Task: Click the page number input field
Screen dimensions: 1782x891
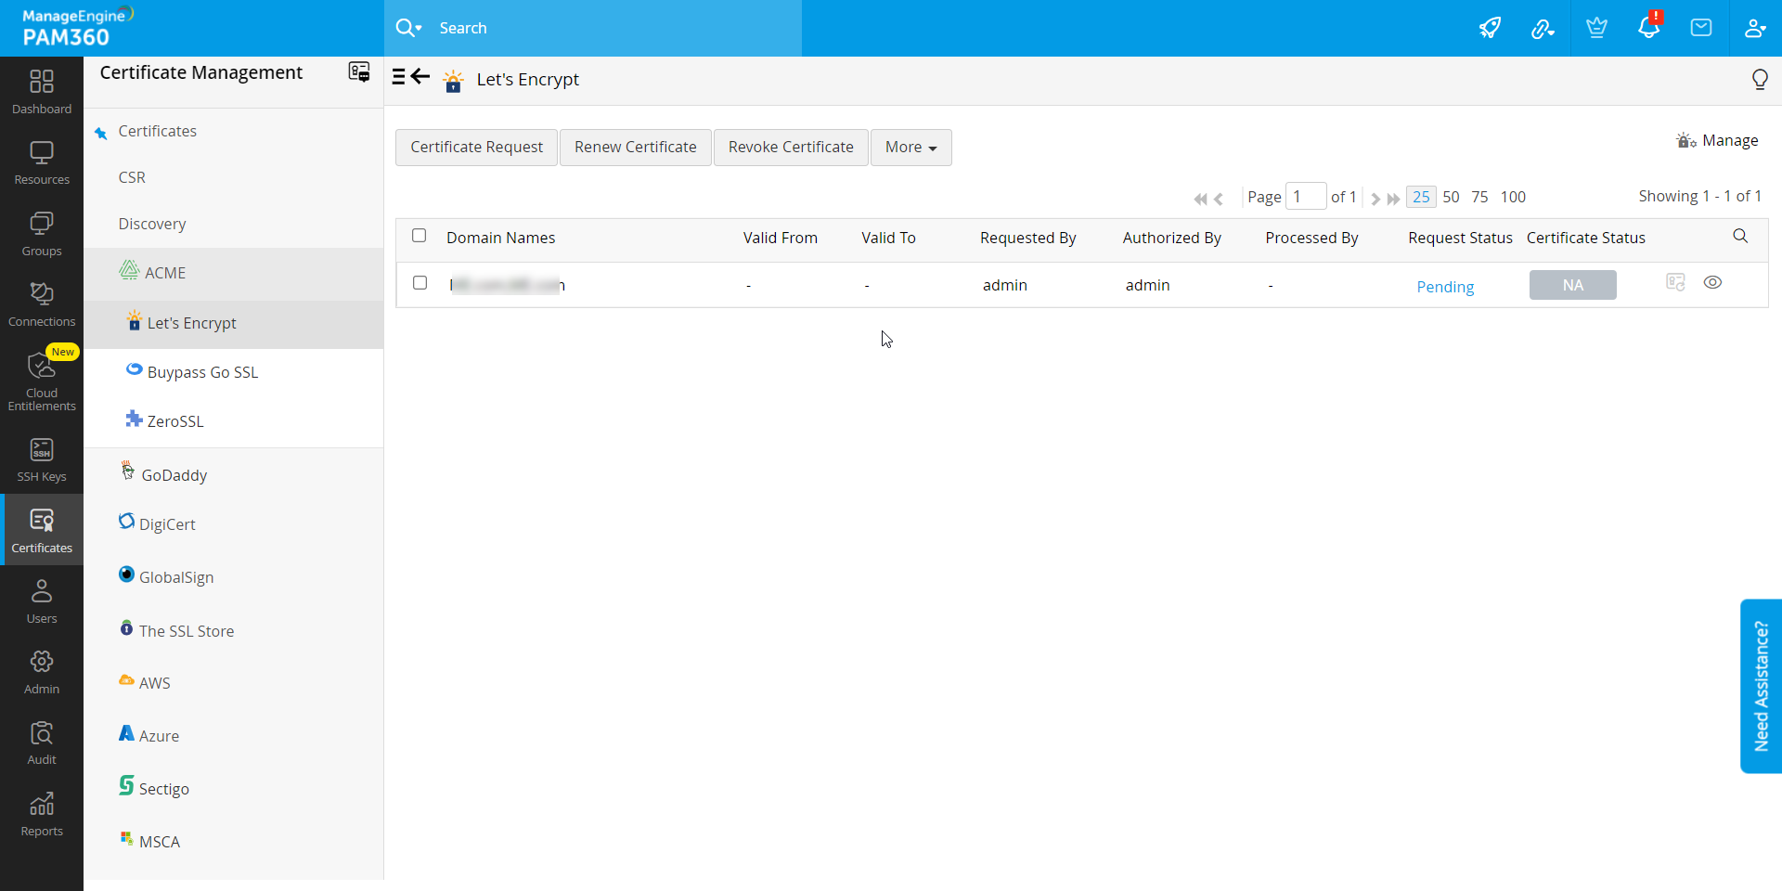Action: coord(1305,197)
